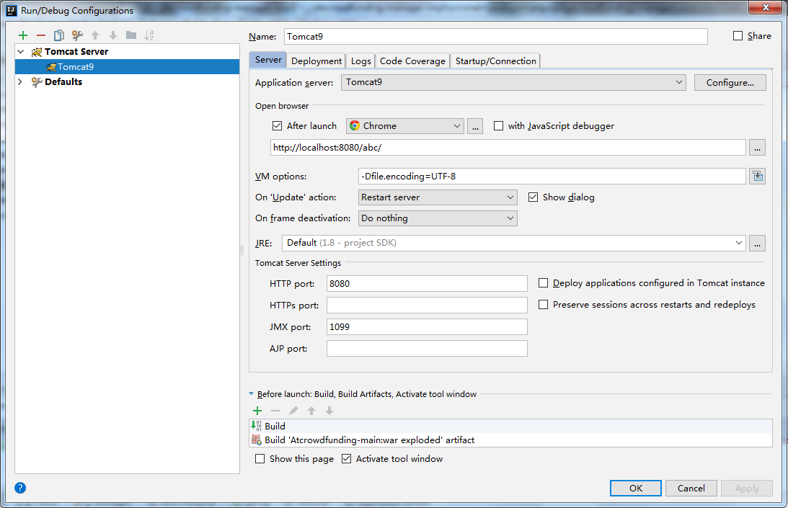This screenshot has width=788, height=508.
Task: Edit the selected Before launch task
Action: coord(293,411)
